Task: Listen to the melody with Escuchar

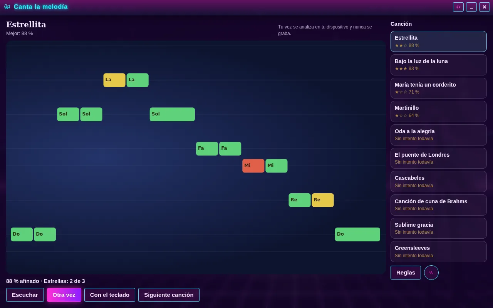Action: (x=25, y=295)
